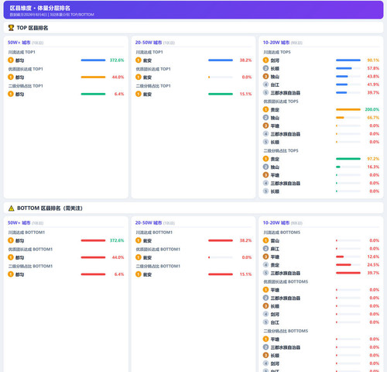Click the 优质团长达成 BOTTOM5 label

[286, 281]
